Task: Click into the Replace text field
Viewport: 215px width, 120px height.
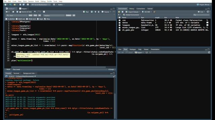Action: coord(54,15)
